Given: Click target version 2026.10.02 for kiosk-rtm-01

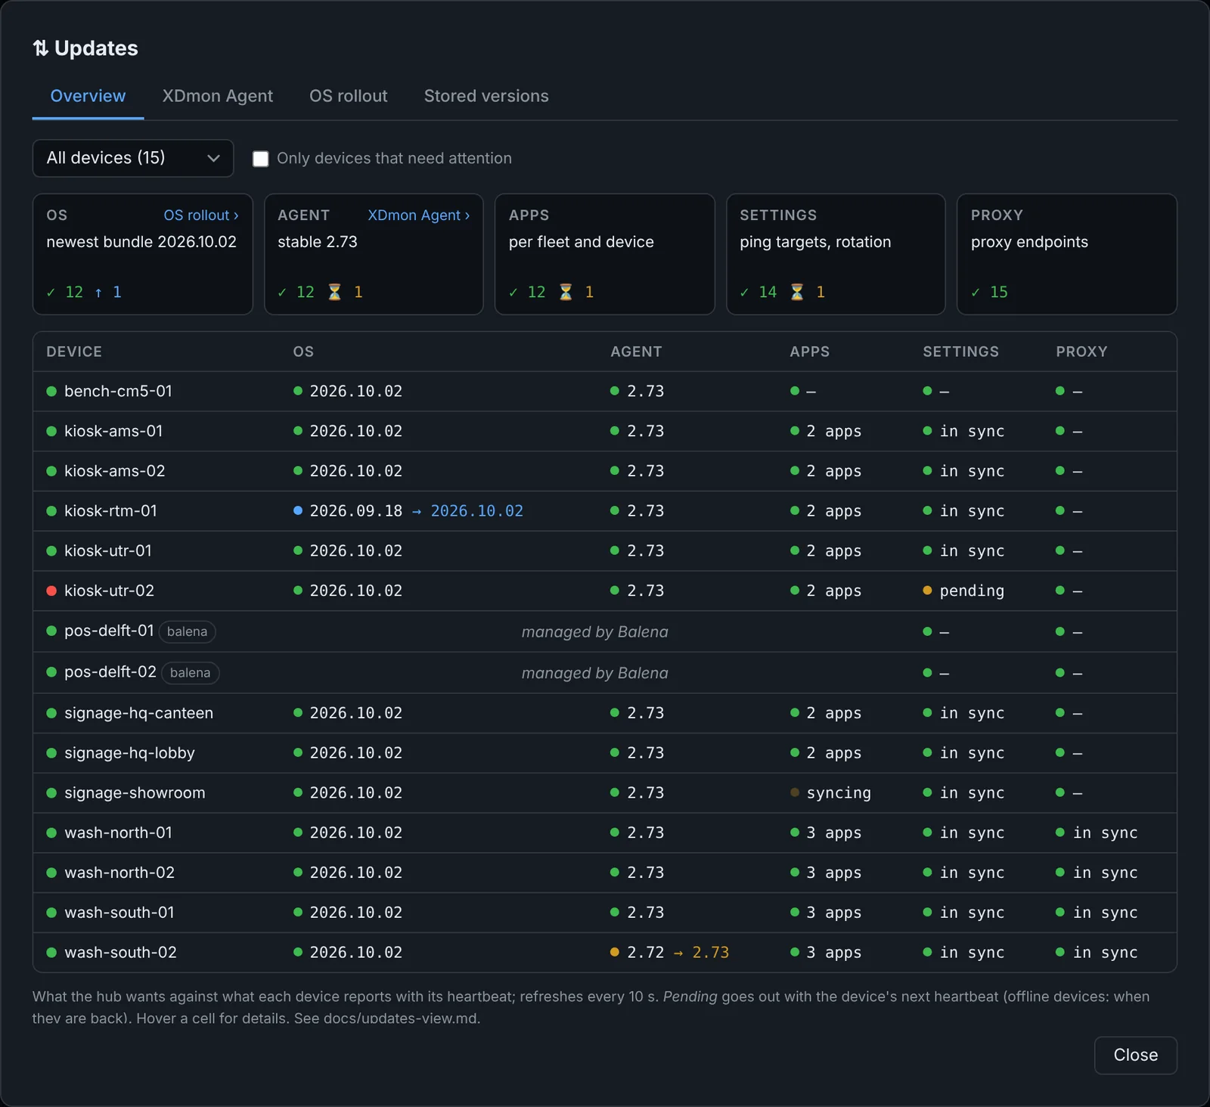Looking at the screenshot, I should pos(477,511).
